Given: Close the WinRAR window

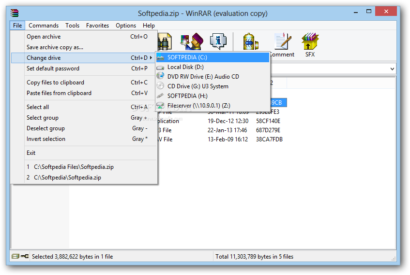Looking at the screenshot, I should pos(386,11).
